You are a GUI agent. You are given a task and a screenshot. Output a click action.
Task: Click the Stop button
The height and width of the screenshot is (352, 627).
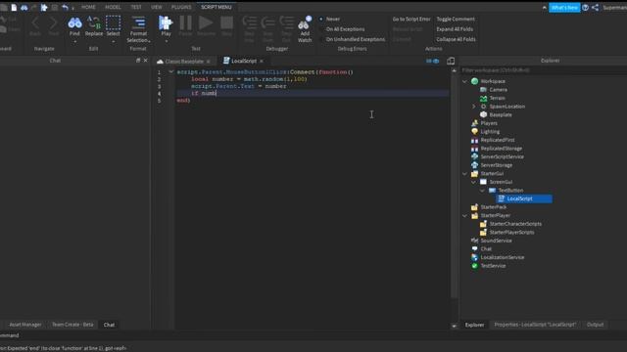[226, 26]
